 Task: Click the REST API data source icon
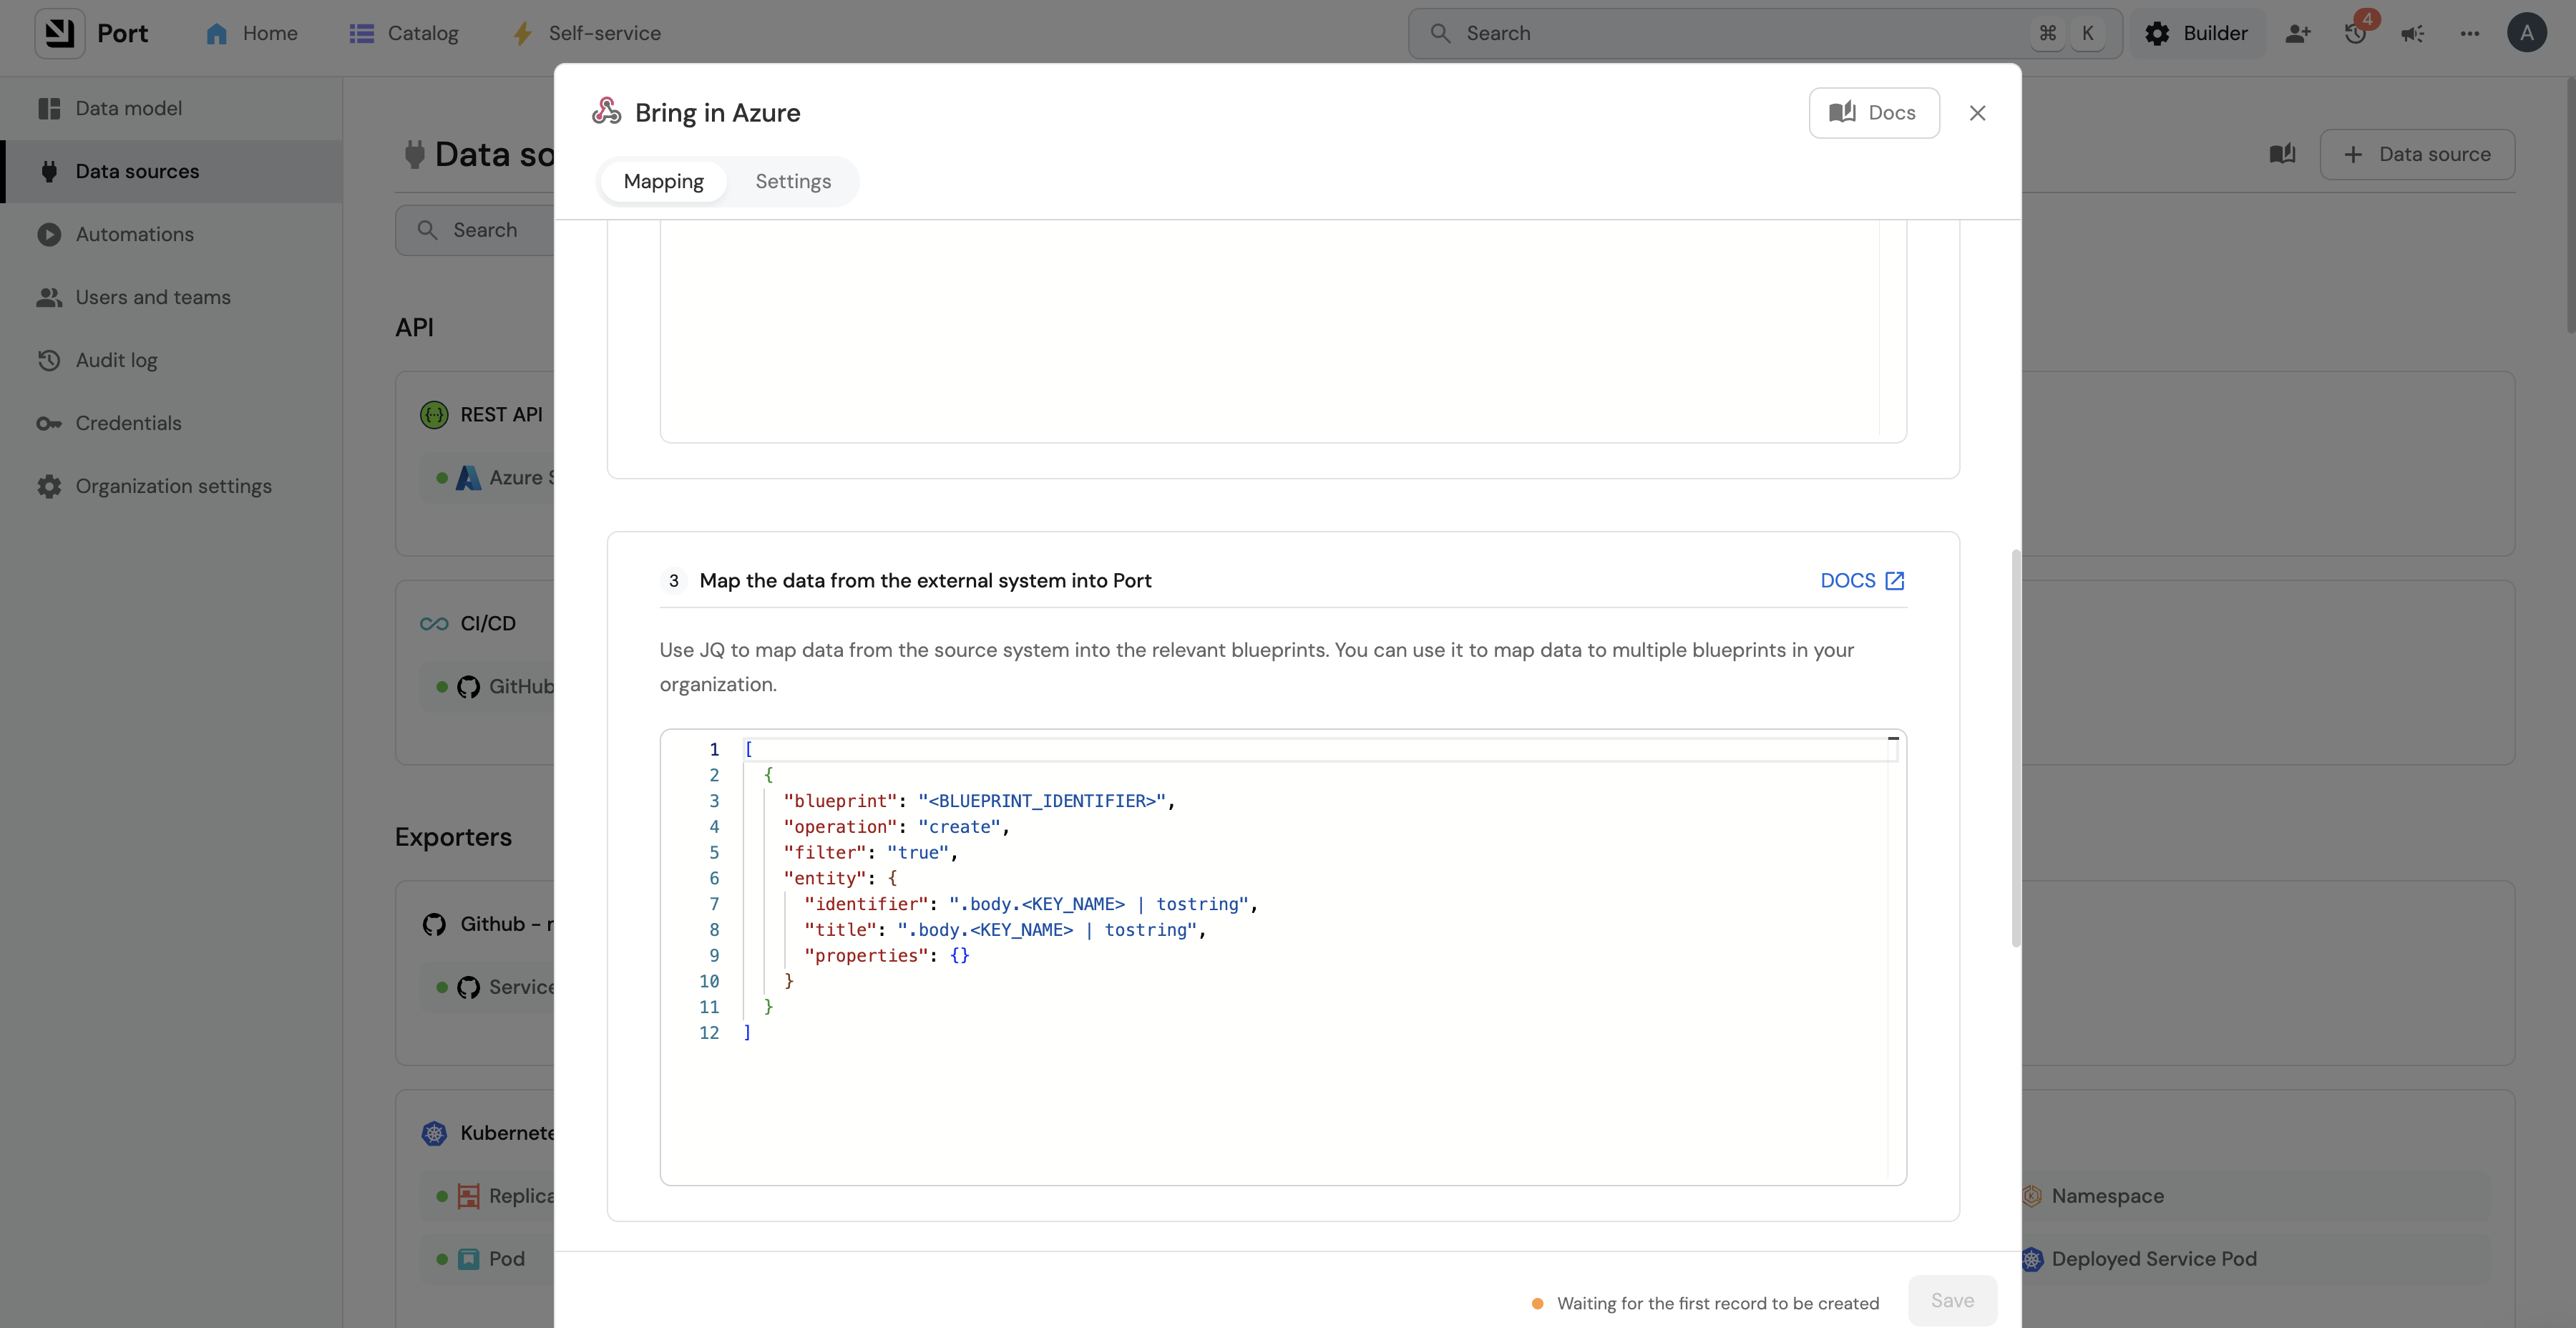(x=434, y=414)
